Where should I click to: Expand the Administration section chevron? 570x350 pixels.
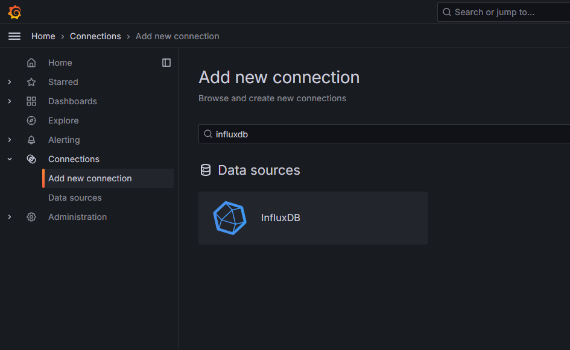point(10,217)
